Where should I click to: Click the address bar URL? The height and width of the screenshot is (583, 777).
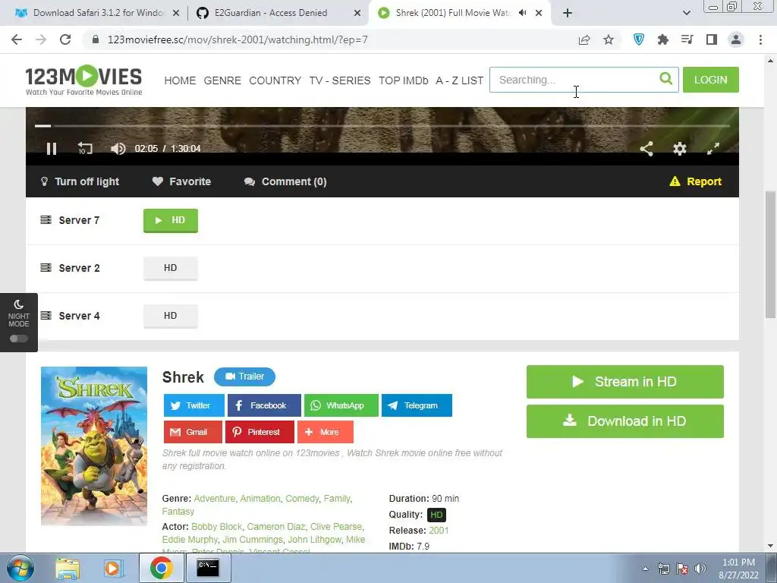[x=238, y=39]
